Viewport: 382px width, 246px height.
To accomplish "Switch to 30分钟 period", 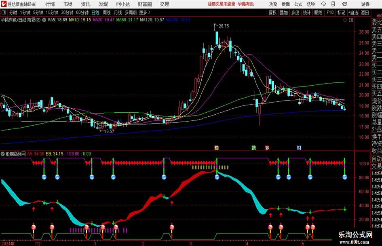I will [67, 13].
